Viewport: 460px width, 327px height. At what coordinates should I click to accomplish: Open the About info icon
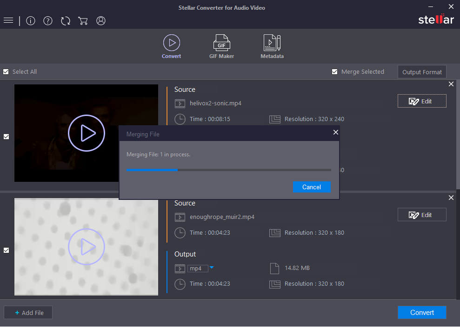coord(31,21)
